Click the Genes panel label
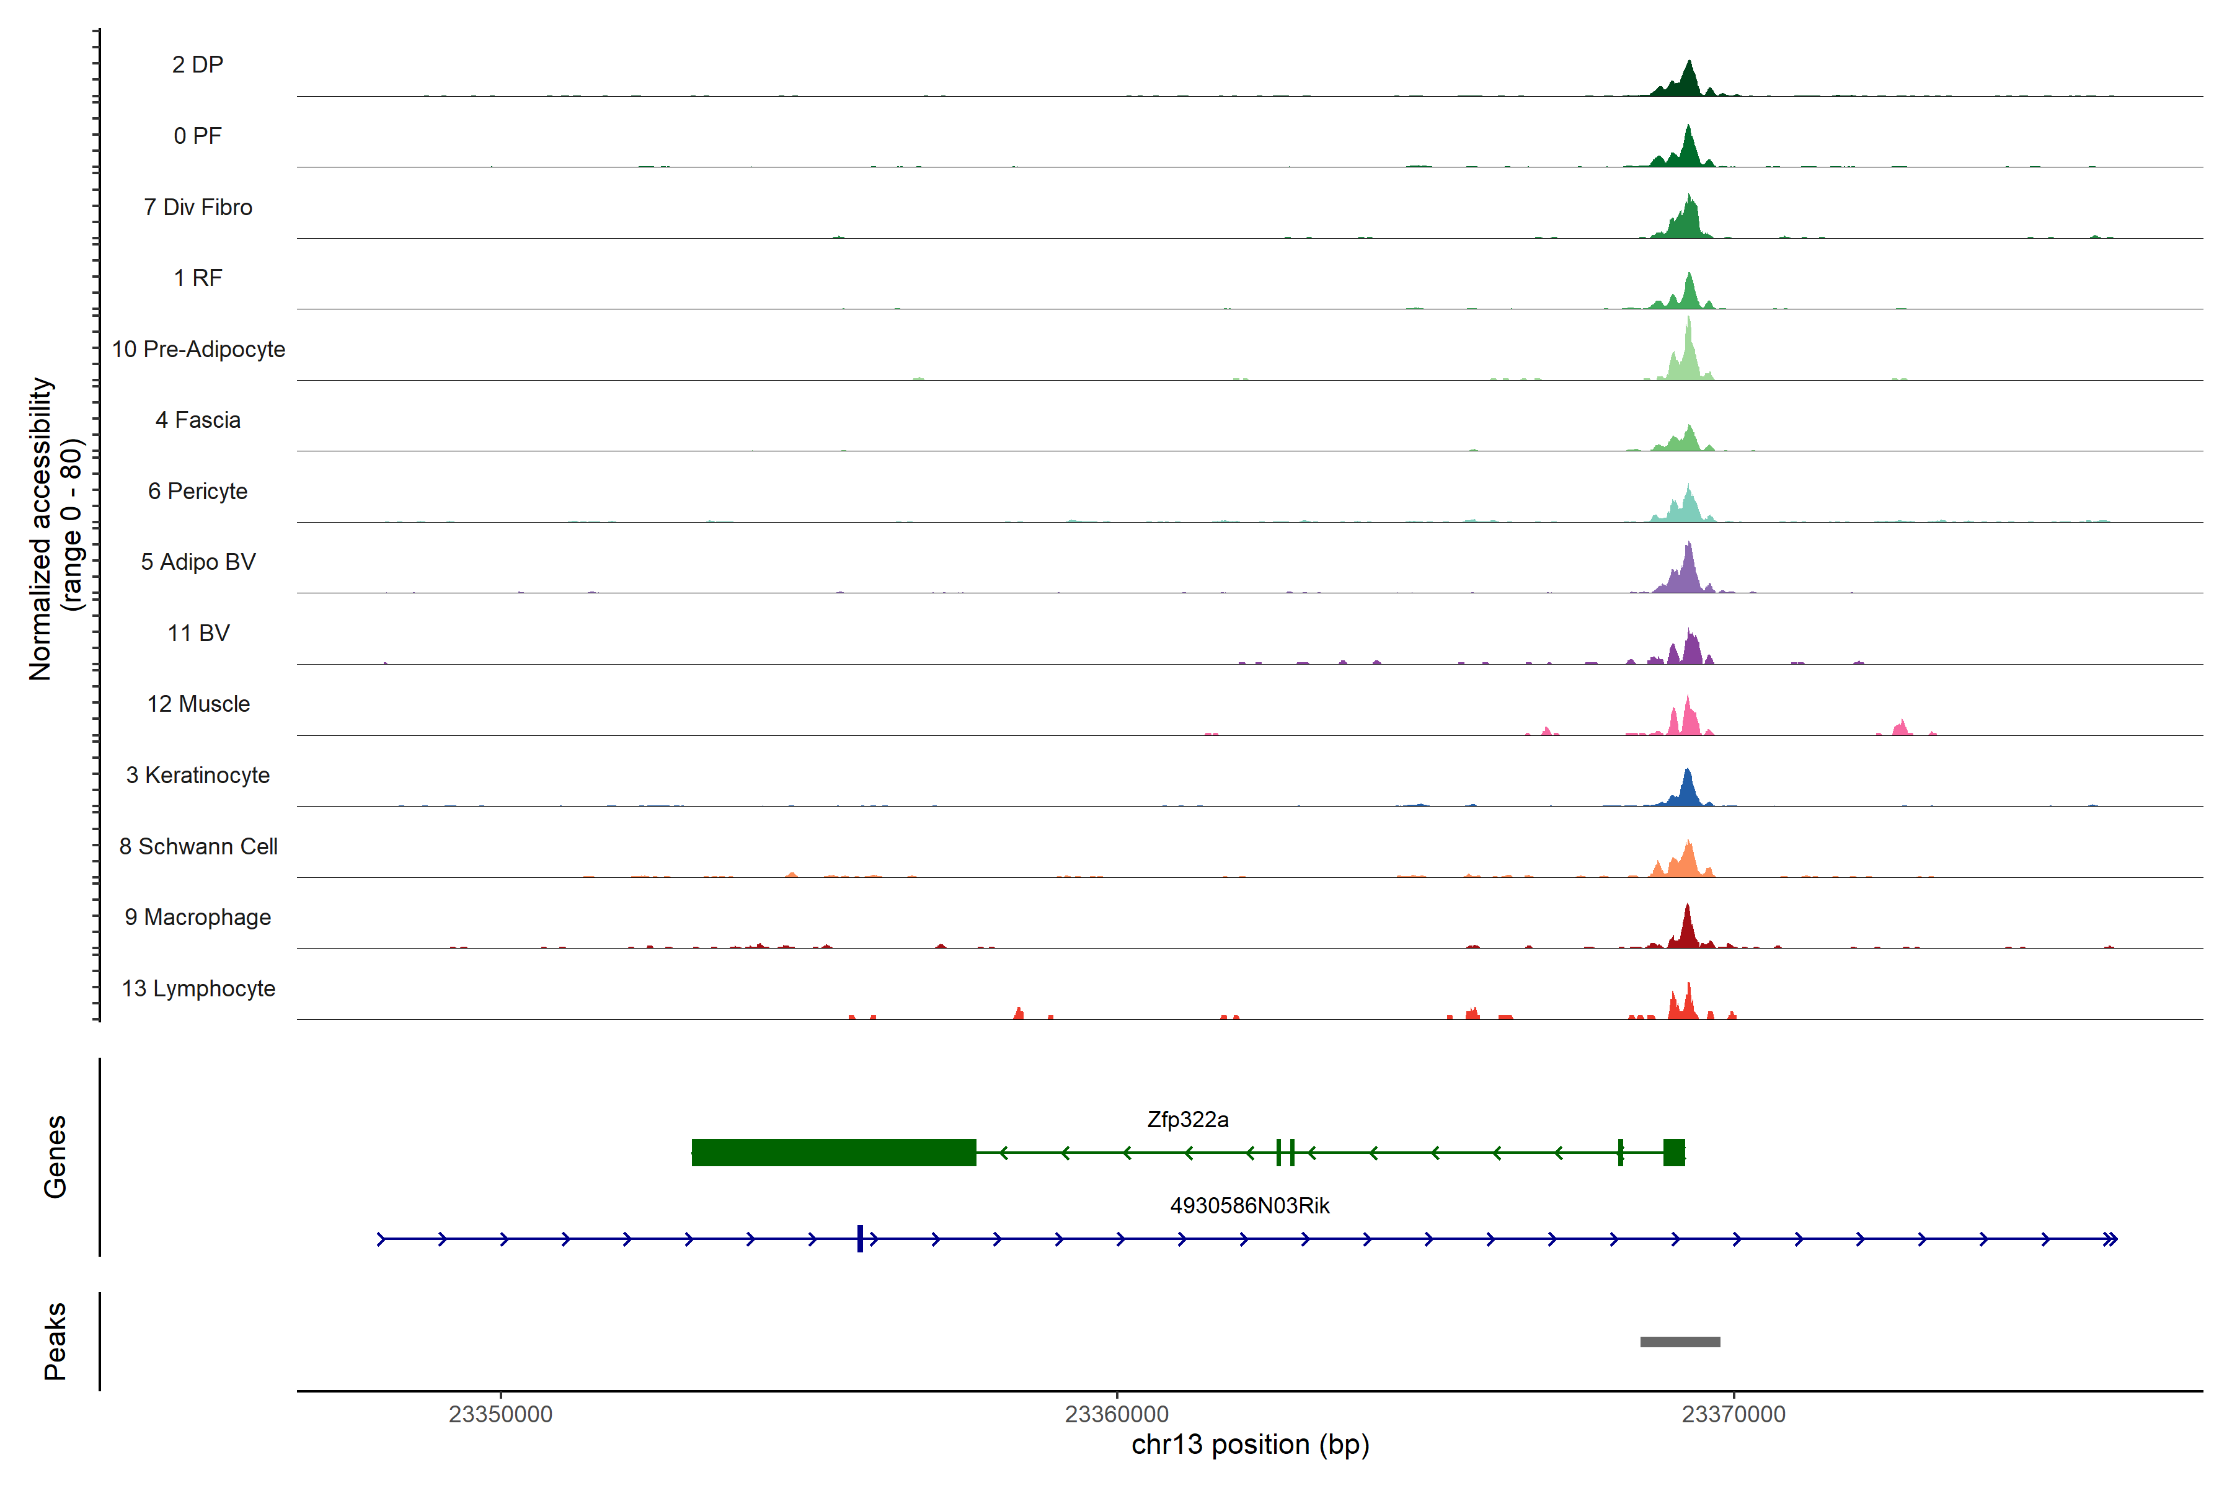 point(55,1156)
